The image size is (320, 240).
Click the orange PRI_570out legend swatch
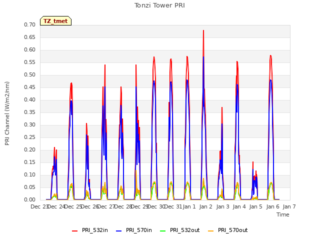point(211,231)
